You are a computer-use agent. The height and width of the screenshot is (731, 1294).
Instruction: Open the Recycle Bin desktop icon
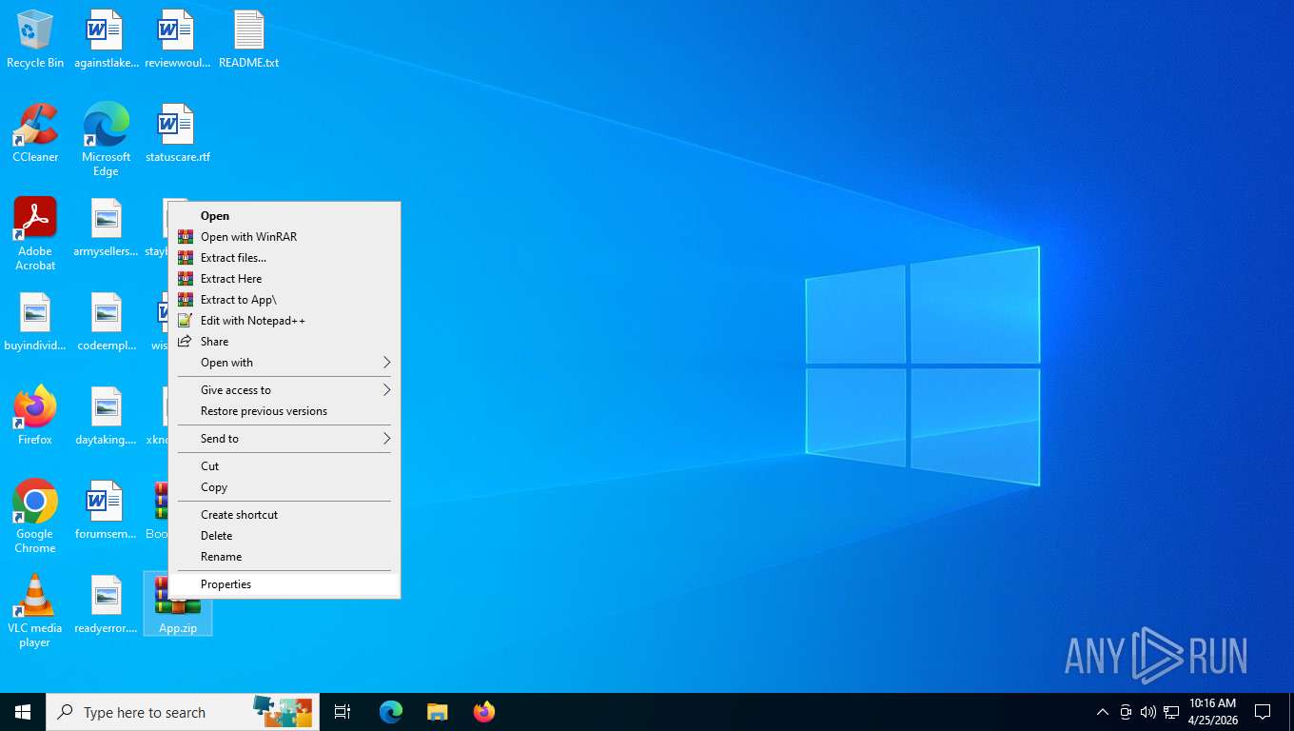tap(35, 39)
